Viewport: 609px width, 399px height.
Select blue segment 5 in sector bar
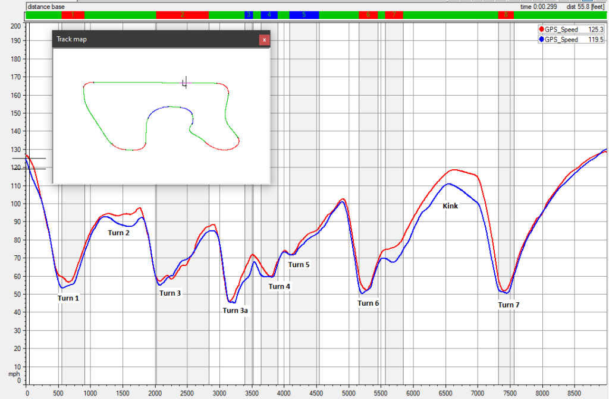(x=304, y=15)
